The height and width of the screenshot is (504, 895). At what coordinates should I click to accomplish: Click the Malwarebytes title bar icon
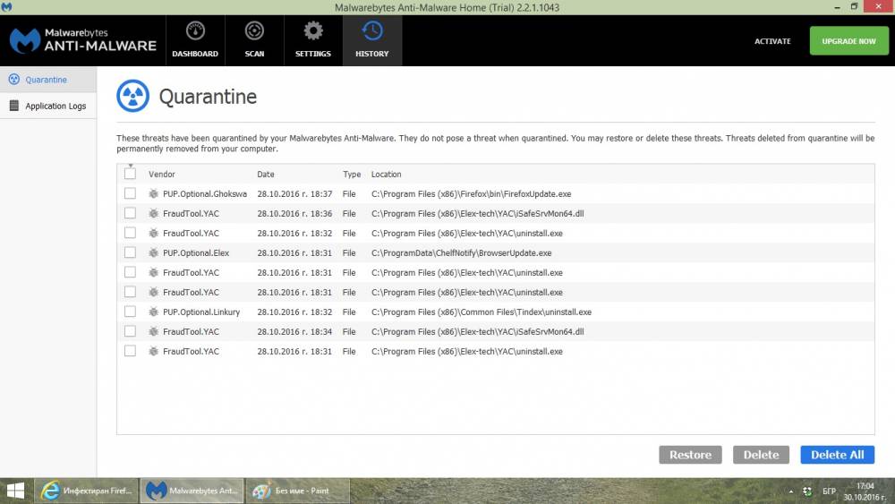(7, 7)
